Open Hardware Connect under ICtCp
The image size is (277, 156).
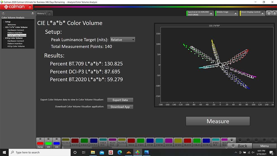16,41
